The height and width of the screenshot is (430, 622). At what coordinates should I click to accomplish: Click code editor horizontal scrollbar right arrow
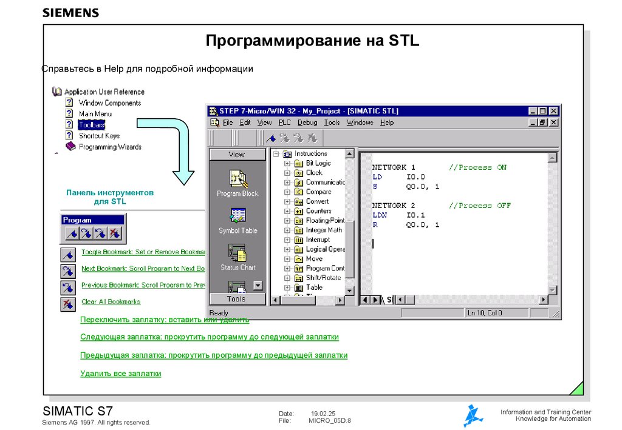point(544,300)
